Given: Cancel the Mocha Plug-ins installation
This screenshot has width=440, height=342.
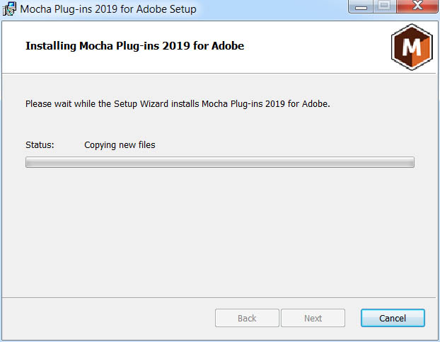Looking at the screenshot, I should [x=393, y=318].
